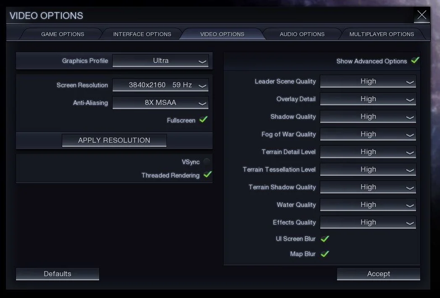Open the Graphics Profile dropdown

pyautogui.click(x=161, y=61)
